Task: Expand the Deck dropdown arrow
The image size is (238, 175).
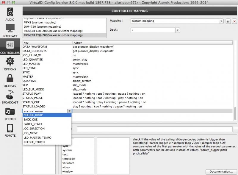Action: (178, 30)
